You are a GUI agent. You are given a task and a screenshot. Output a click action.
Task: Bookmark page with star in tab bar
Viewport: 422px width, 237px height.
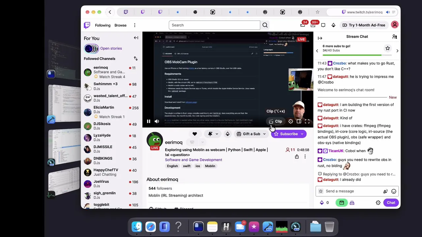point(317,12)
